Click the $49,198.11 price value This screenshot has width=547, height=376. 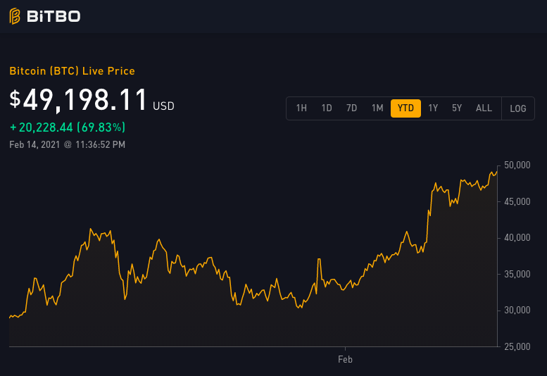click(78, 100)
